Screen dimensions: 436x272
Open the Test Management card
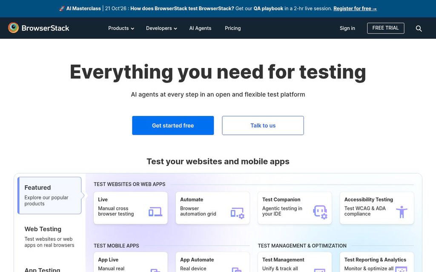295,262
